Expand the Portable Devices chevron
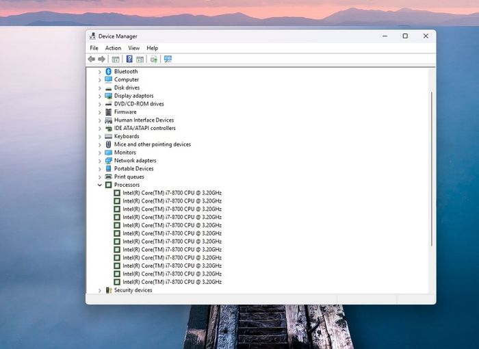The width and height of the screenshot is (479, 349). (x=100, y=169)
